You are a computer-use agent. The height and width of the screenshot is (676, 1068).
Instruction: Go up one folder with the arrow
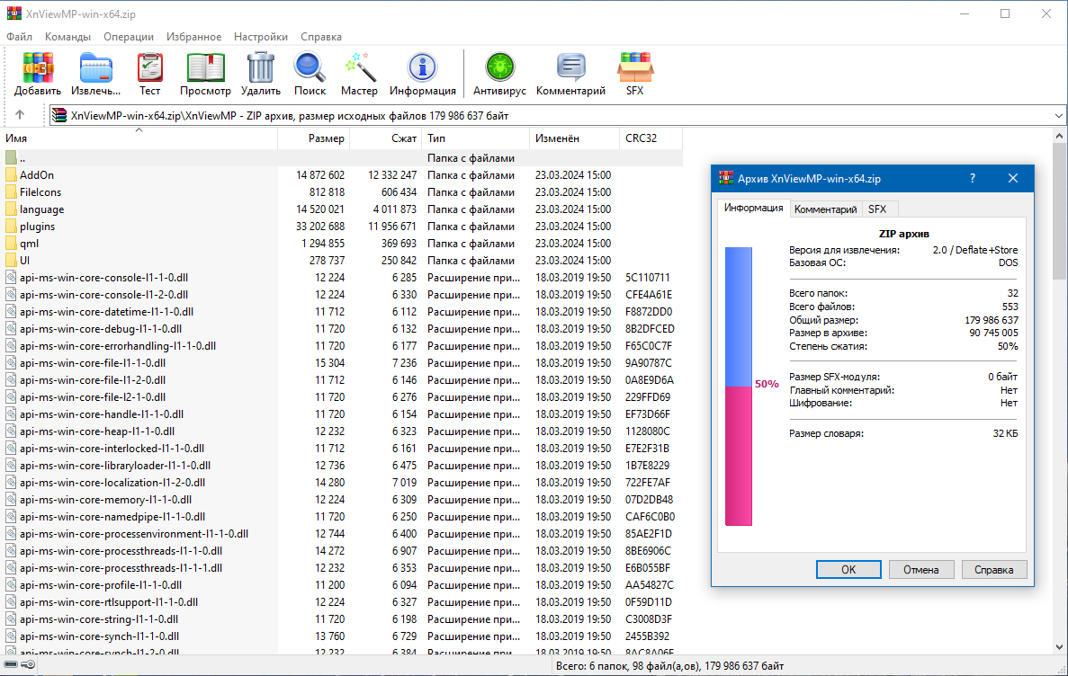[20, 115]
